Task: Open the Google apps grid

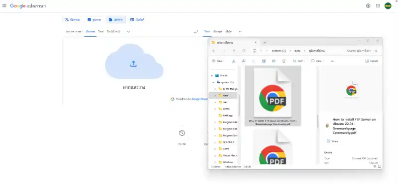Action: (378, 6)
